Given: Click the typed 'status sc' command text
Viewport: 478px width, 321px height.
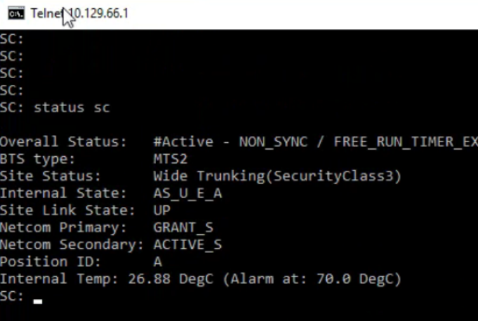Looking at the screenshot, I should click(x=72, y=108).
